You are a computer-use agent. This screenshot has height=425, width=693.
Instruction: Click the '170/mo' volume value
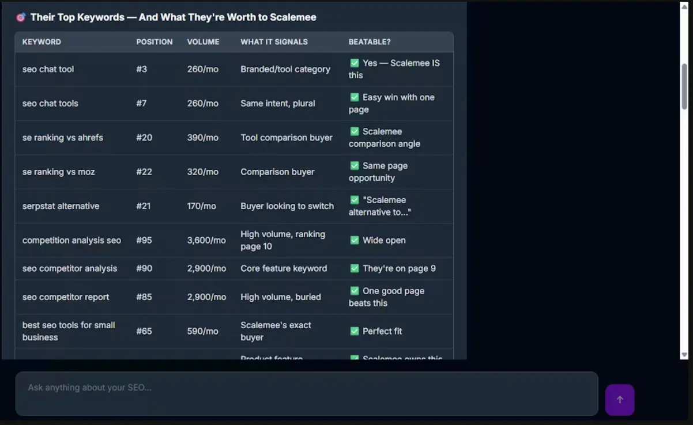tap(202, 206)
